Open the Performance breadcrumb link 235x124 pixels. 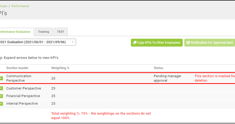coord(20,6)
